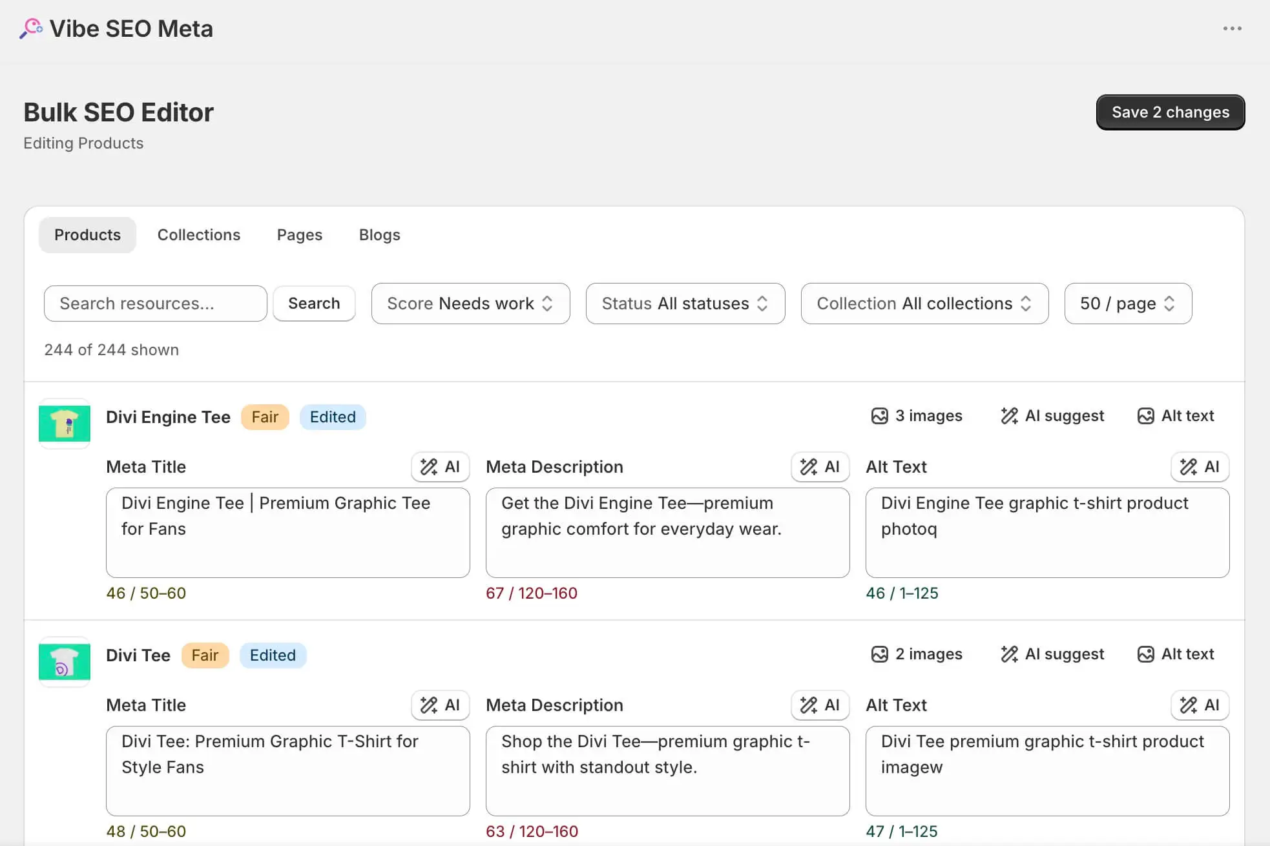Open the Score filter dropdown
1270x846 pixels.
click(470, 304)
